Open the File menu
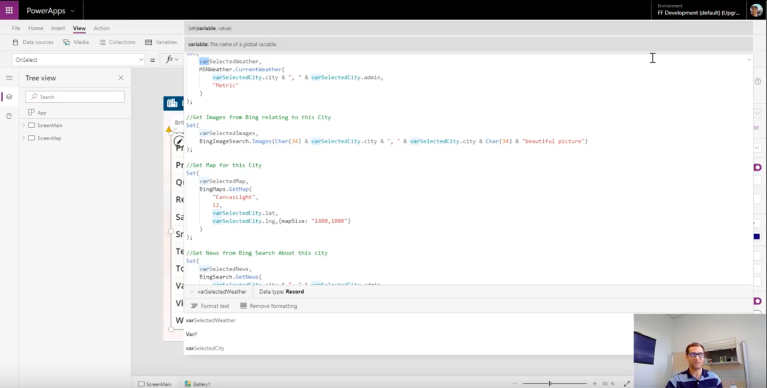Screen dimensions: 767x388 click(x=16, y=28)
